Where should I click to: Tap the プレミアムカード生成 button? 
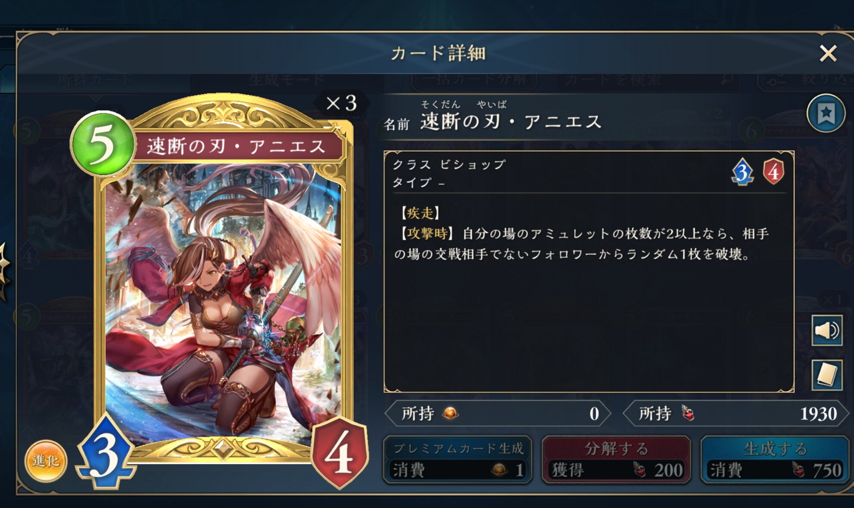point(458,460)
